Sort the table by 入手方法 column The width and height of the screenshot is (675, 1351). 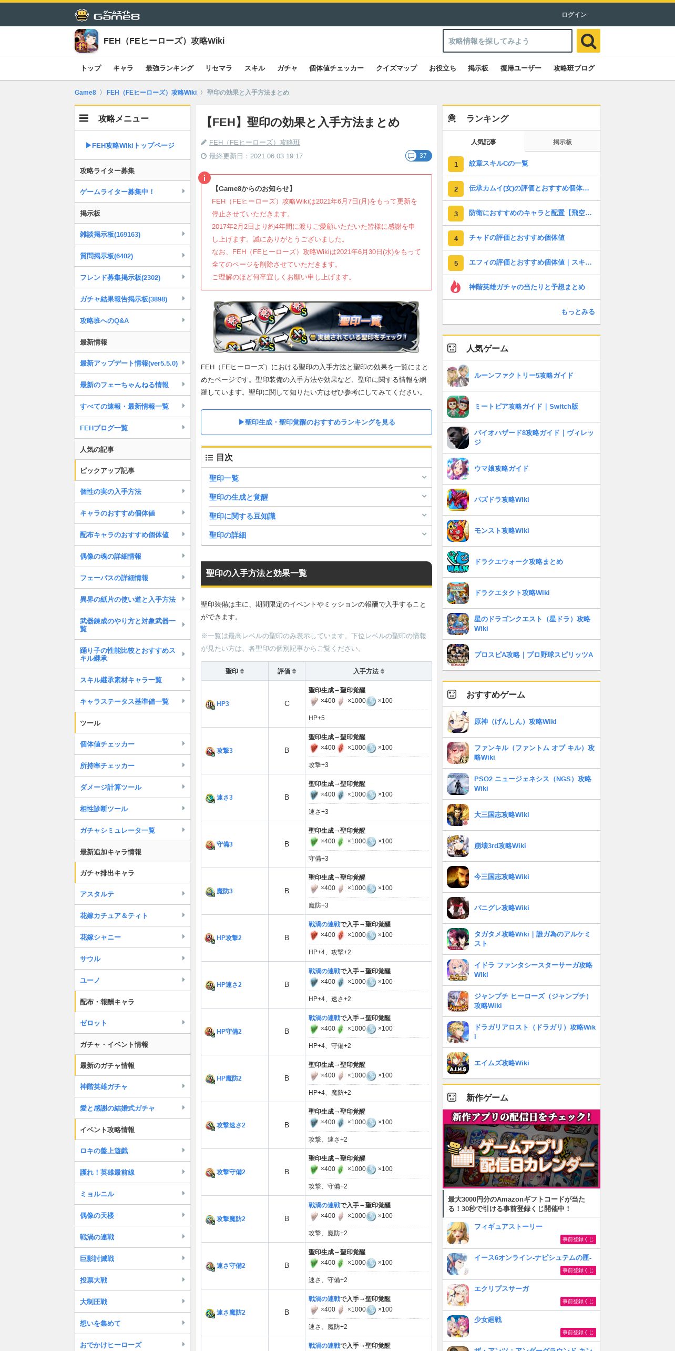click(369, 671)
